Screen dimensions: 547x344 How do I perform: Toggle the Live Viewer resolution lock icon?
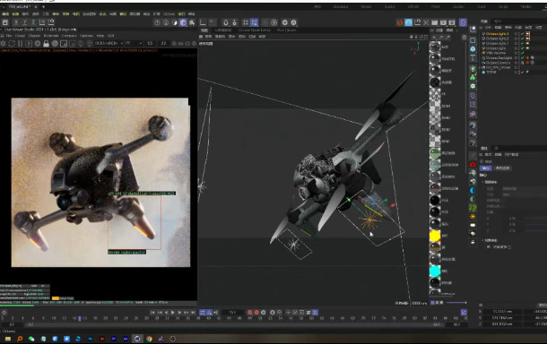46,44
